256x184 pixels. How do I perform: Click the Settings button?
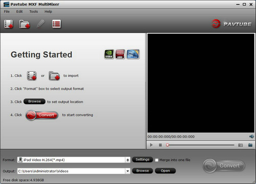142,159
